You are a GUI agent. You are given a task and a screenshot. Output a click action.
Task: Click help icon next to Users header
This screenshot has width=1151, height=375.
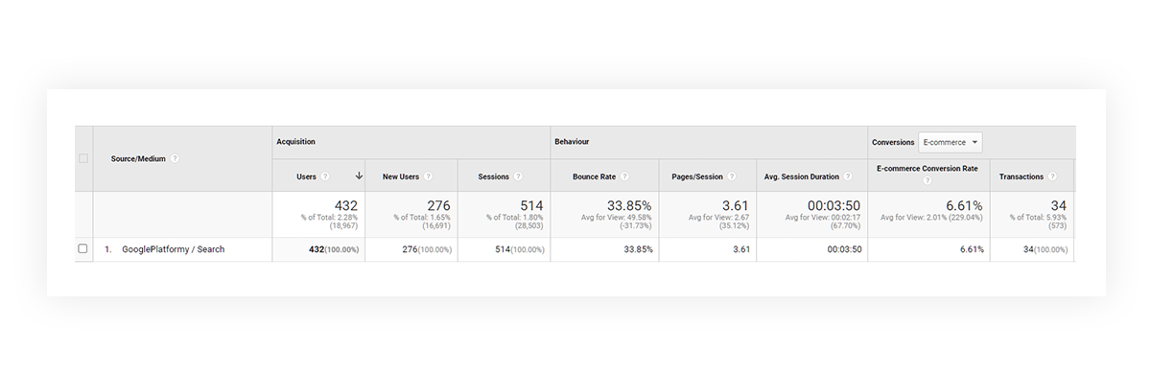pyautogui.click(x=325, y=176)
